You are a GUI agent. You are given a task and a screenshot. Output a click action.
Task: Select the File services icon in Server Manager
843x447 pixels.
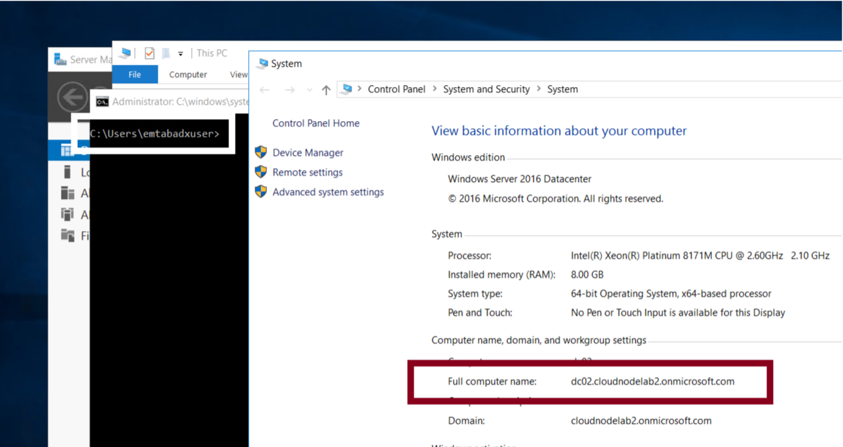67,235
